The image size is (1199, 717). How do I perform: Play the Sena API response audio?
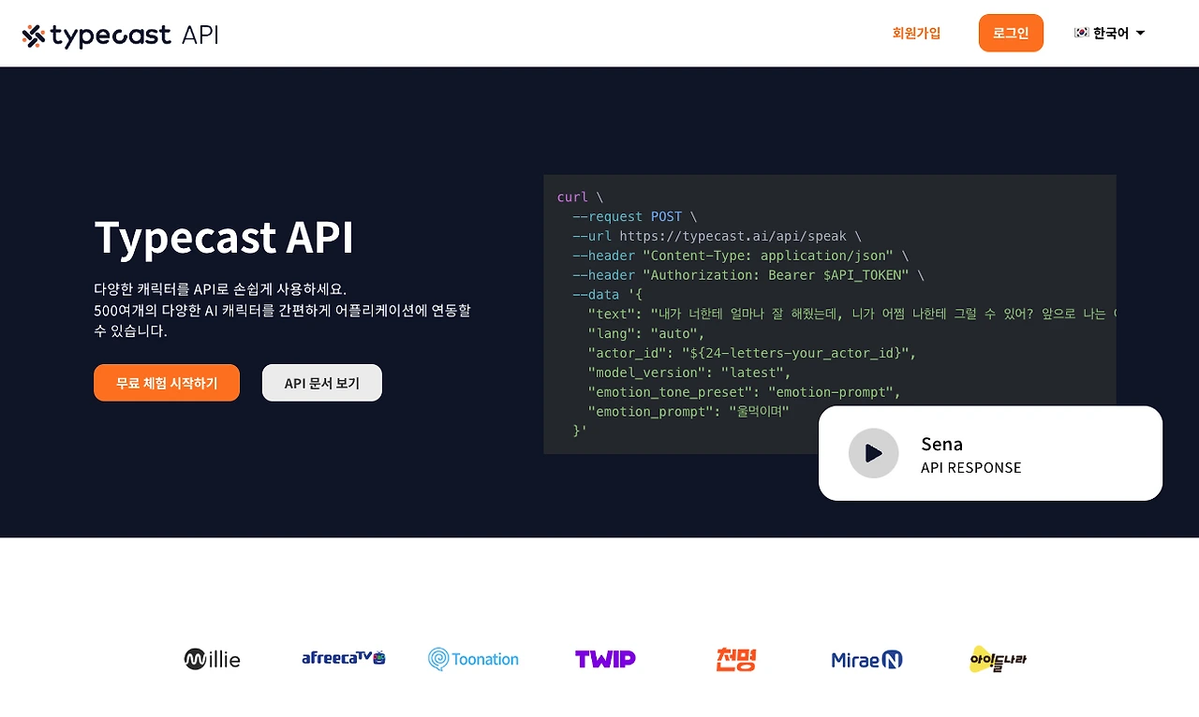tap(873, 453)
